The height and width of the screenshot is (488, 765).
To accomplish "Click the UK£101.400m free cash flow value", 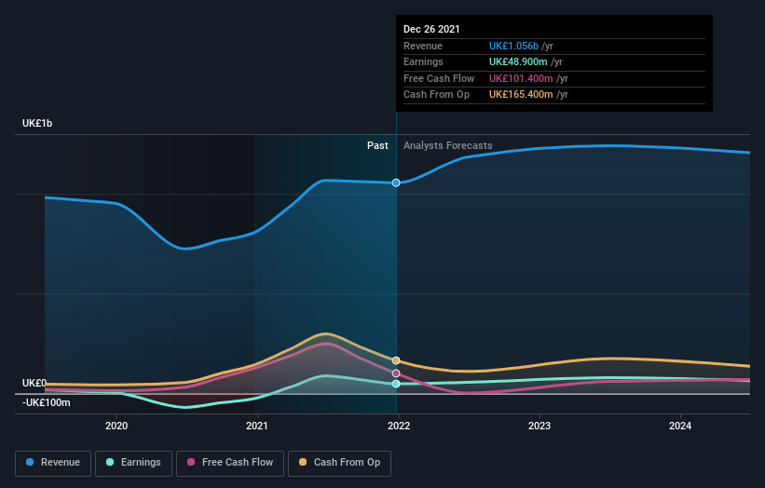I will point(521,78).
